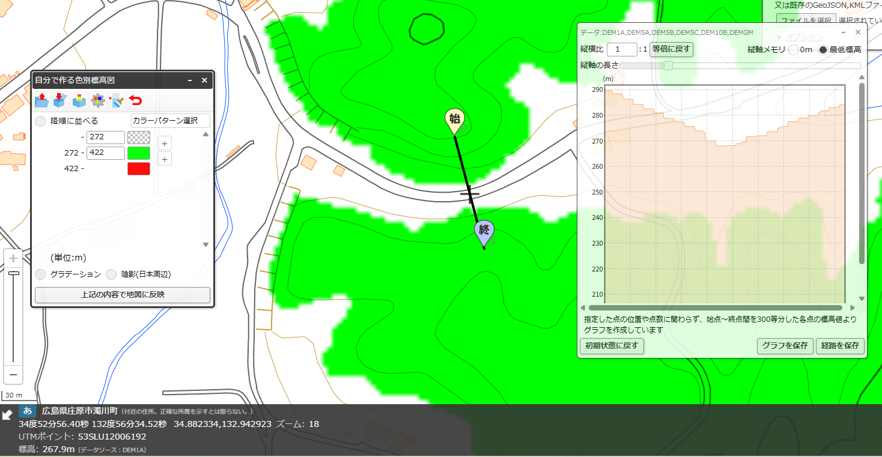Click the 始 start point marker on map
Screen dimensions: 882x457
[454, 121]
